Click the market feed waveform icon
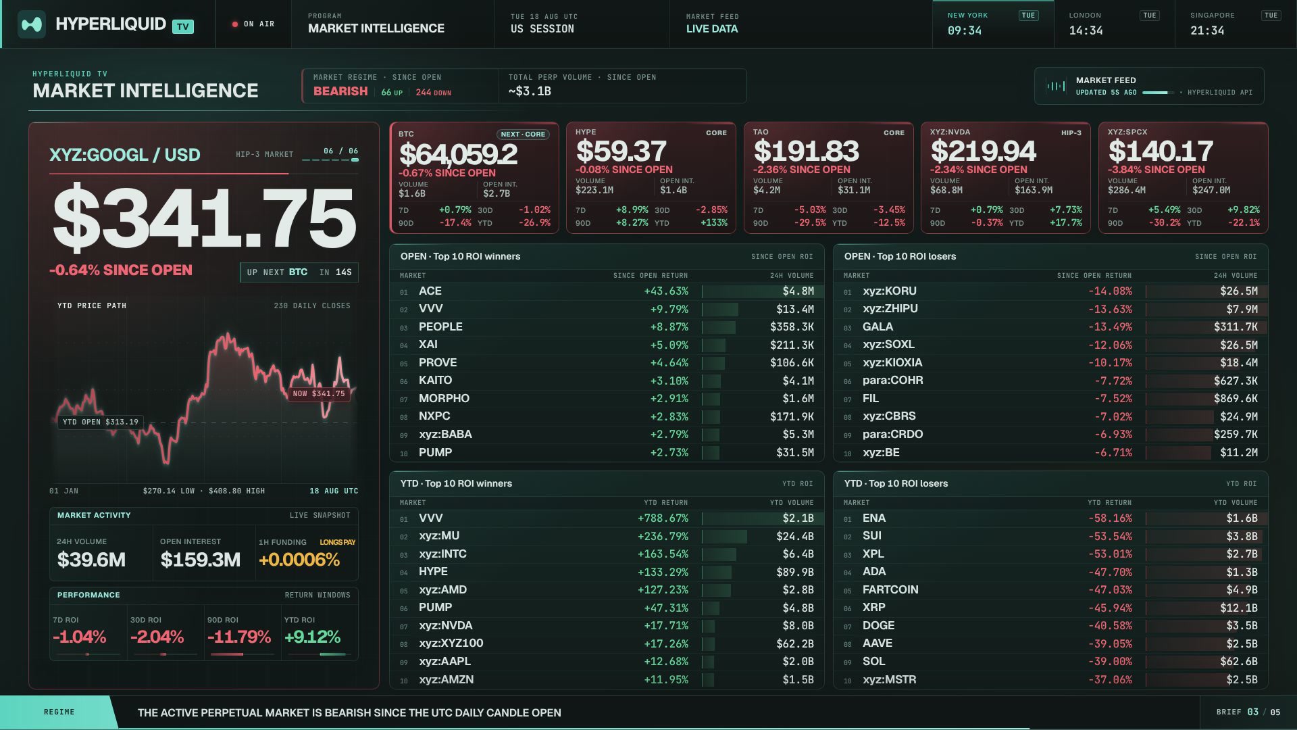The width and height of the screenshot is (1297, 730). pos(1055,86)
